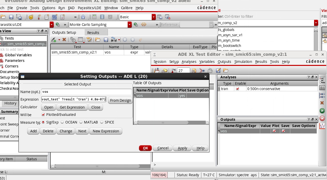Click the Expression input field
The height and width of the screenshot is (180, 327).
(x=74, y=99)
